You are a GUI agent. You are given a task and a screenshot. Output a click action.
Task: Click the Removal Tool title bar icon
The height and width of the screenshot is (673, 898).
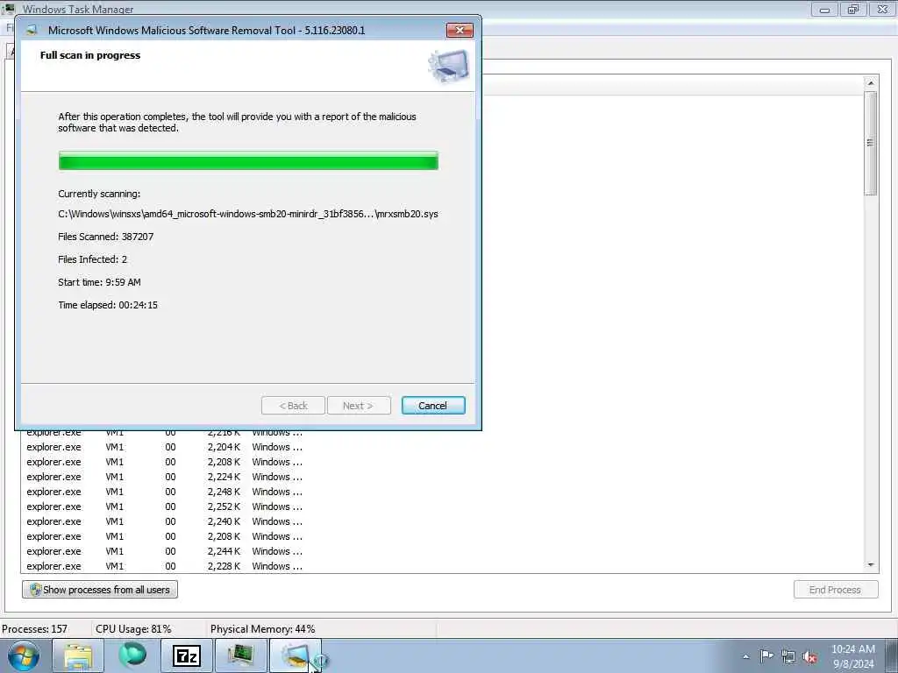coord(32,31)
